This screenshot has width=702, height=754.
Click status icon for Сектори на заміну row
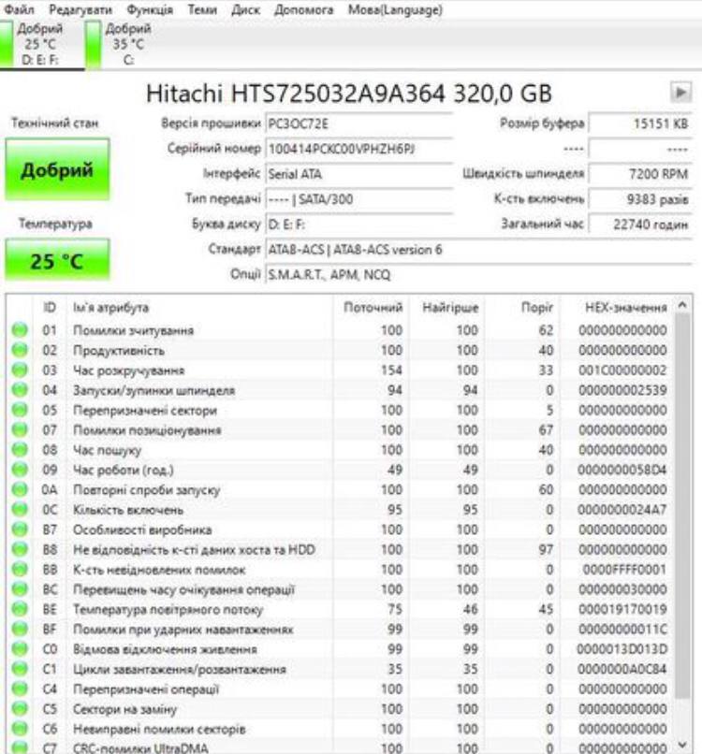pyautogui.click(x=20, y=709)
